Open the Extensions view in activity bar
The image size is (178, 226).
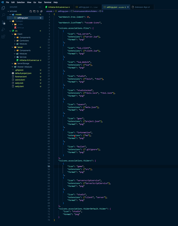pyautogui.click(x=3, y=36)
